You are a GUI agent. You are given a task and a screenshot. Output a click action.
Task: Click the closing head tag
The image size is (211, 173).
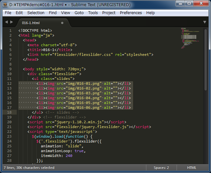[31, 59]
